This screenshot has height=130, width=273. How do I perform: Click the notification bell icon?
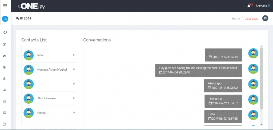[x=249, y=6]
